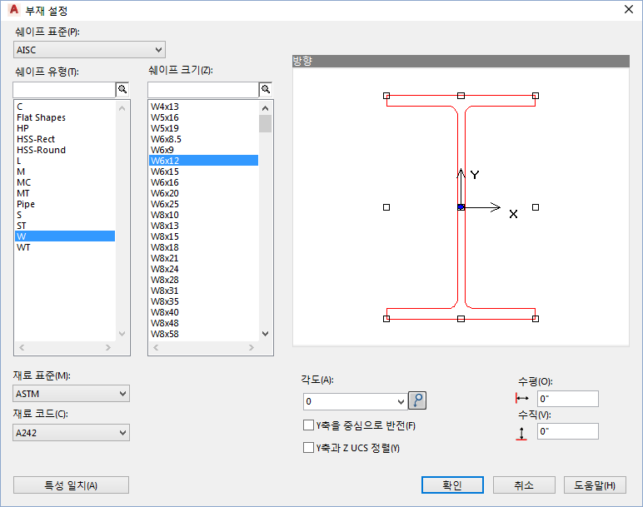This screenshot has height=507, width=643.
Task: Click the pick angle button beside angle field
Action: (x=417, y=400)
